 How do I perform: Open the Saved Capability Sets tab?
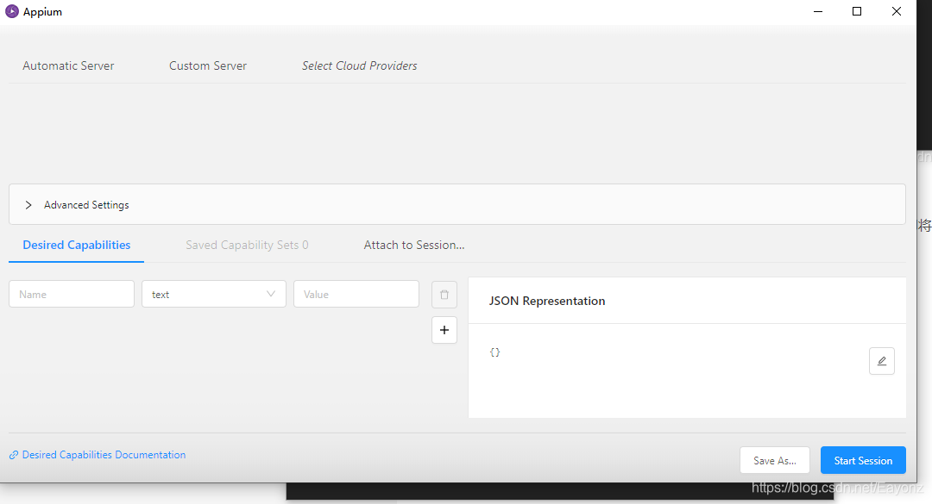248,246
